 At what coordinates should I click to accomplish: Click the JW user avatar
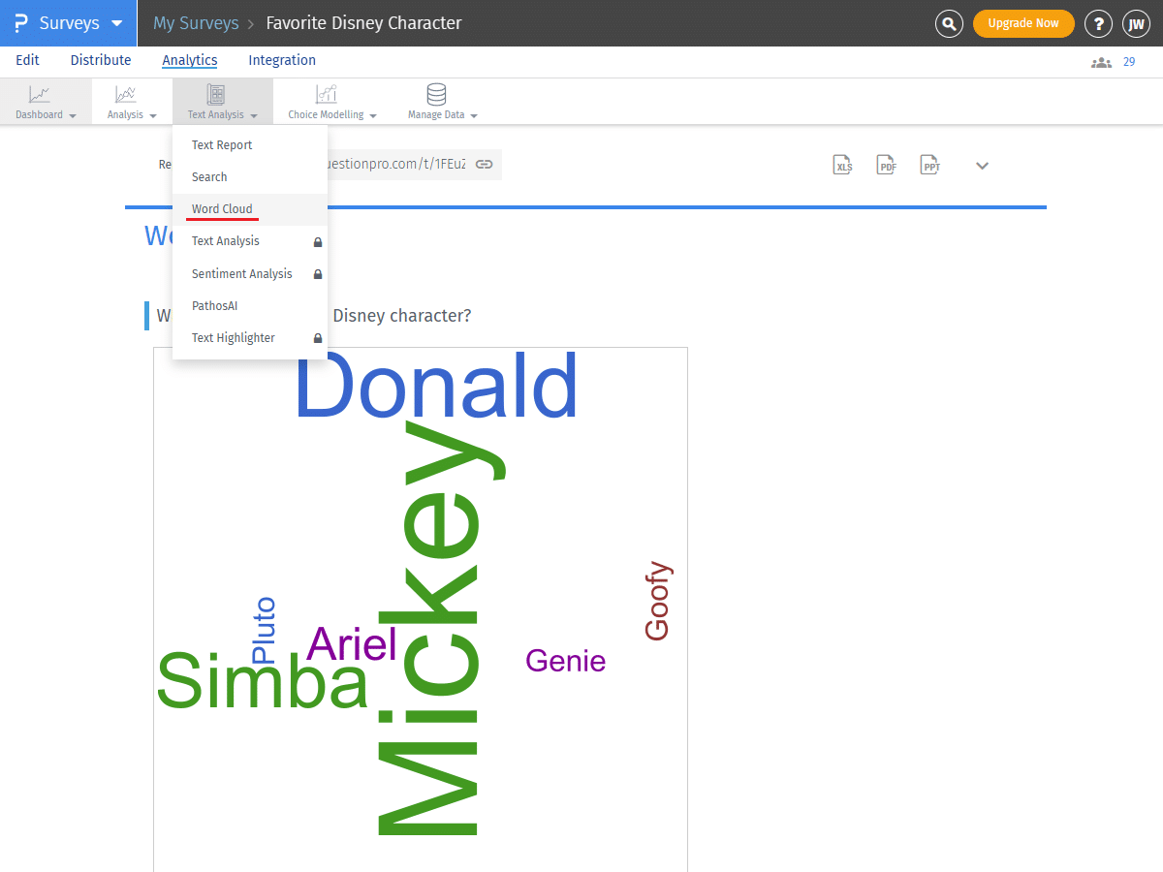1136,23
